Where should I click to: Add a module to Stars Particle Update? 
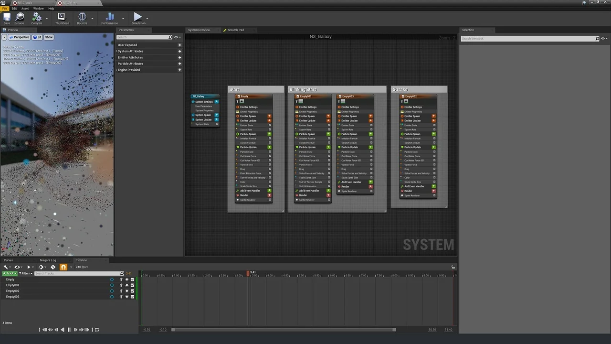point(269,147)
